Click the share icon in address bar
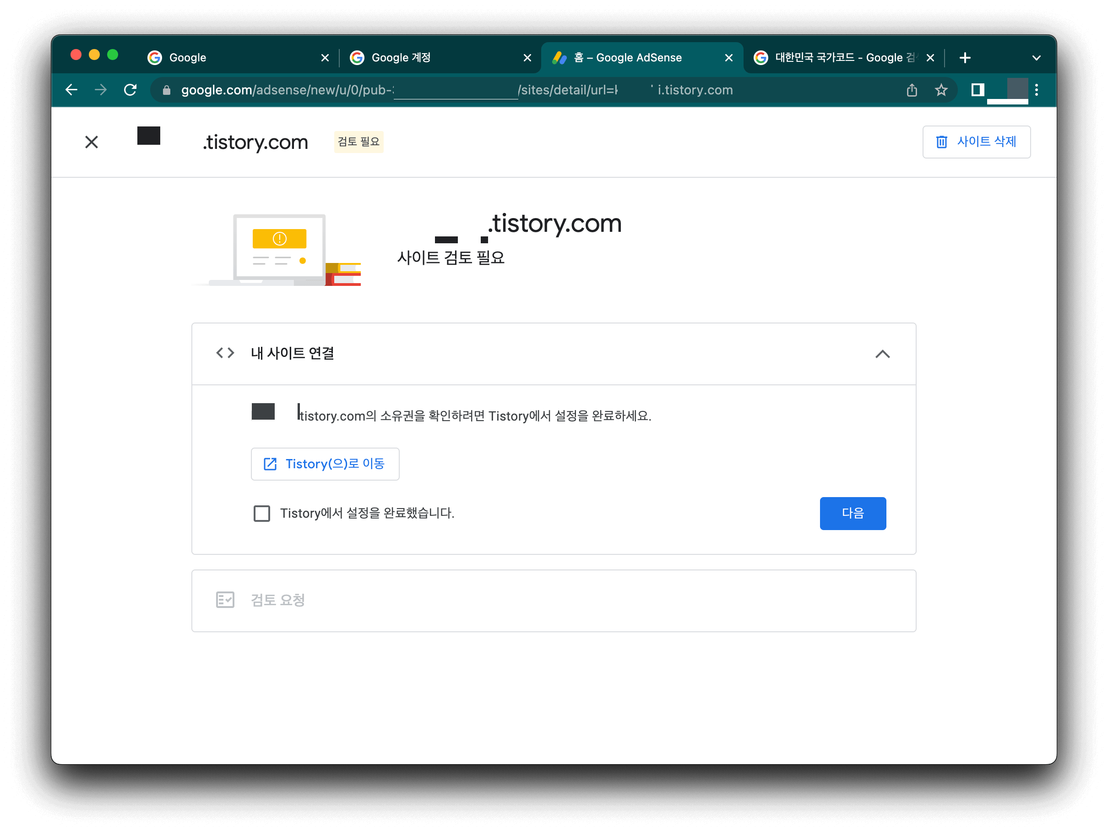 (912, 90)
